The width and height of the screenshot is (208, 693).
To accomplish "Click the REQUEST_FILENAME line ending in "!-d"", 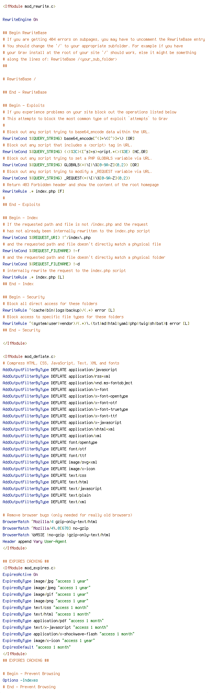I will point(41,264).
